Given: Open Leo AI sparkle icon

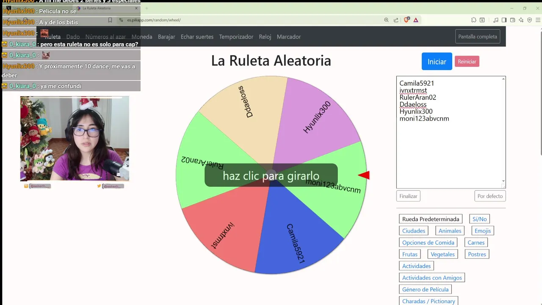Looking at the screenshot, I should 521,20.
